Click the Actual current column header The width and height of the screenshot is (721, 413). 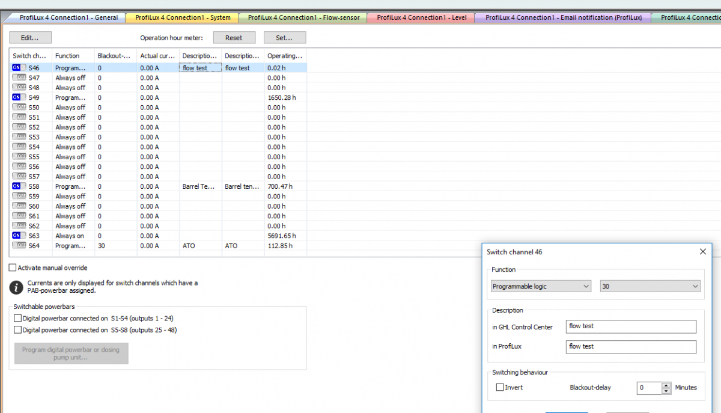point(158,56)
